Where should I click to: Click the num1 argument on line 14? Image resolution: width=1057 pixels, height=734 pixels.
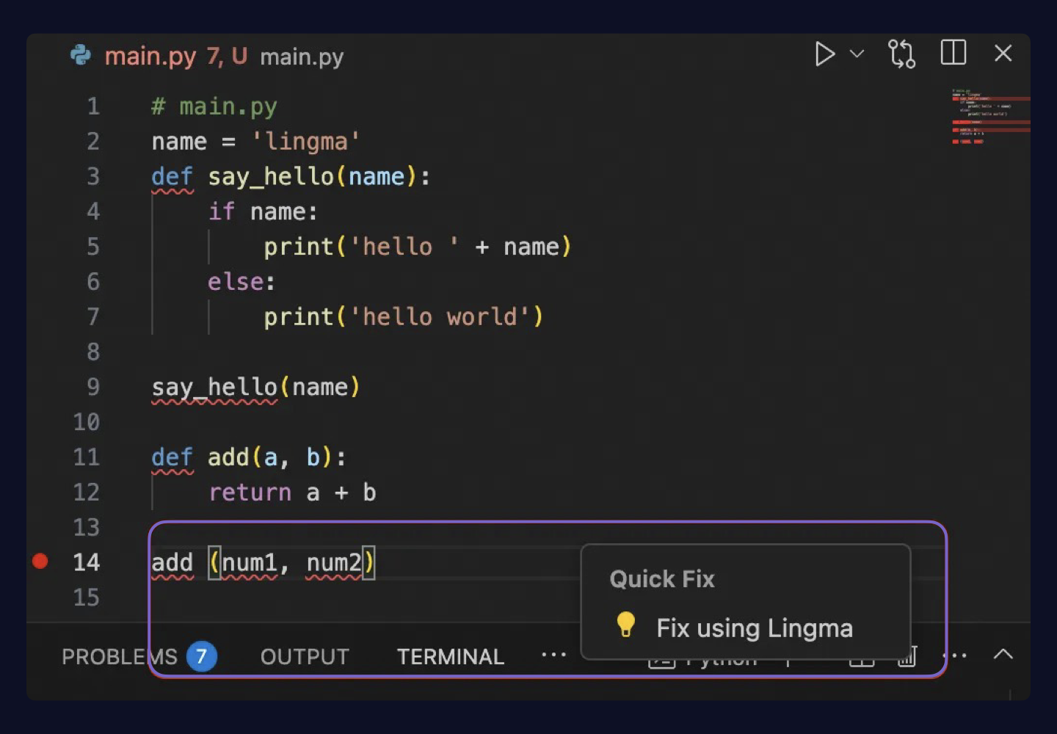tap(250, 563)
